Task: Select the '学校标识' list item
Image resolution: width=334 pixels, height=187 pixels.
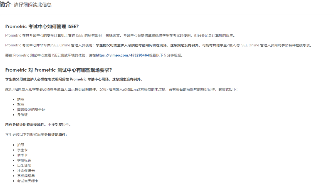Action: 24,160
